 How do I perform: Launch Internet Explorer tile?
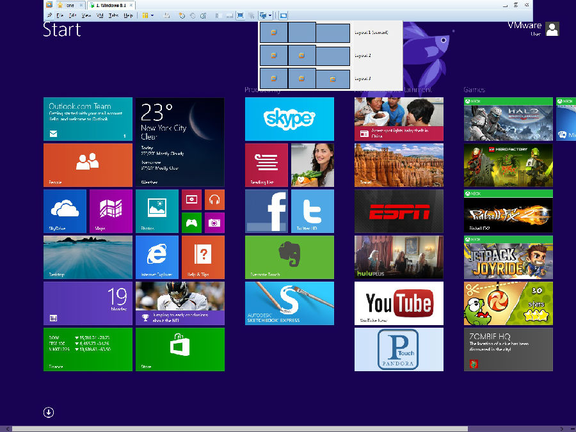157,257
